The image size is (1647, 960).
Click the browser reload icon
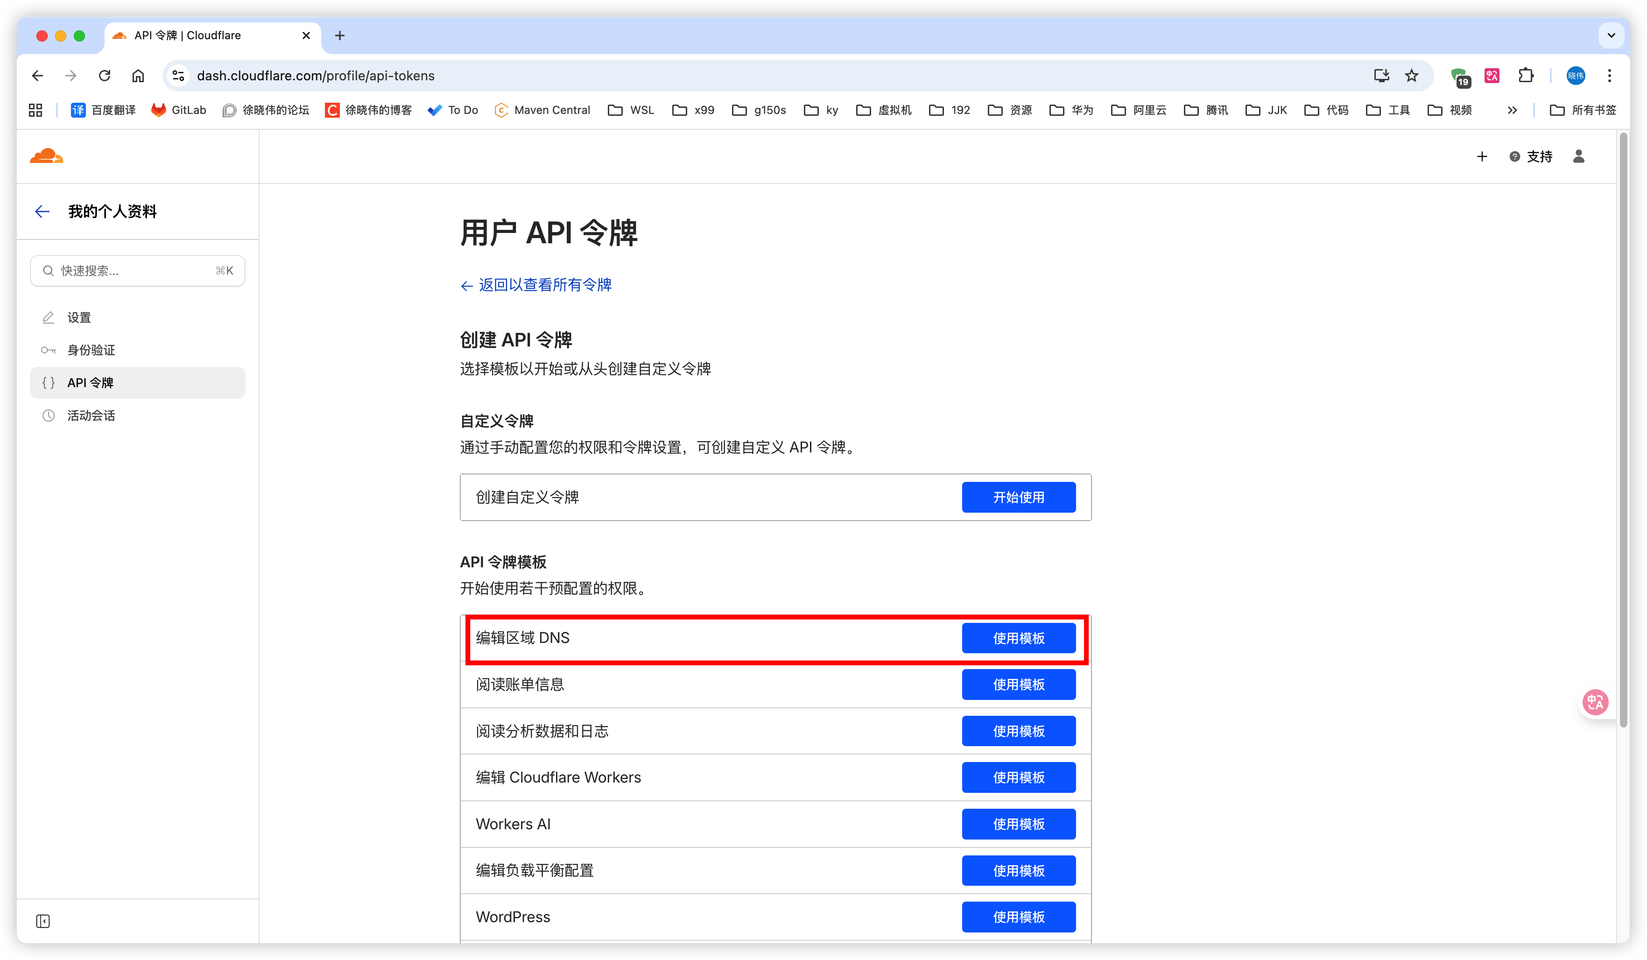coord(105,76)
